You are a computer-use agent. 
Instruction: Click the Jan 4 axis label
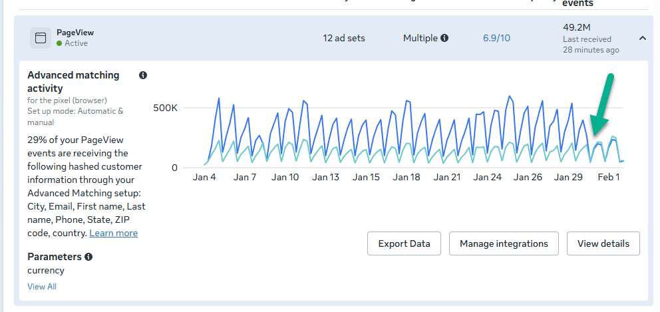(x=204, y=177)
